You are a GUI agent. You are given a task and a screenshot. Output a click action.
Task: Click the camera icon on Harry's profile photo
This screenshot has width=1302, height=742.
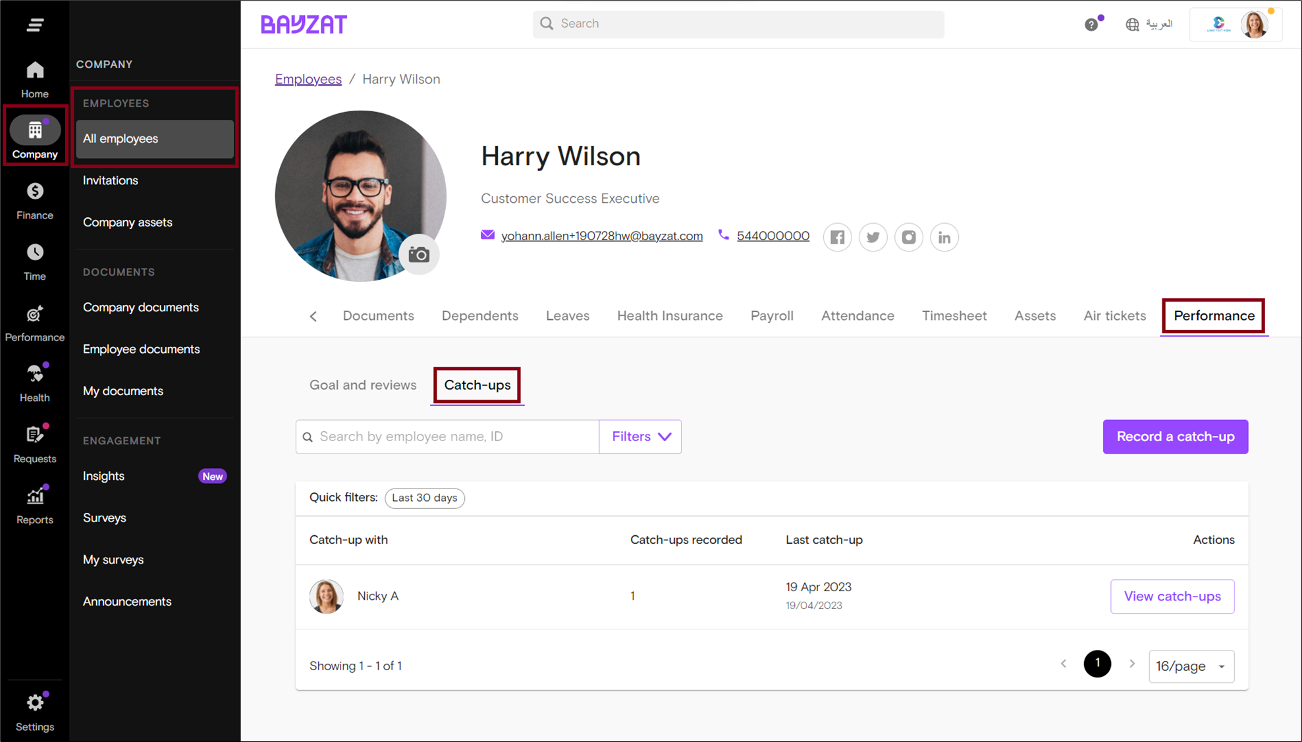[420, 254]
